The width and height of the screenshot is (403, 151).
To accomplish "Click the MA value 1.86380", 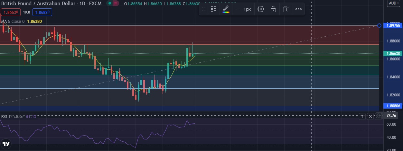I will pyautogui.click(x=34, y=22).
